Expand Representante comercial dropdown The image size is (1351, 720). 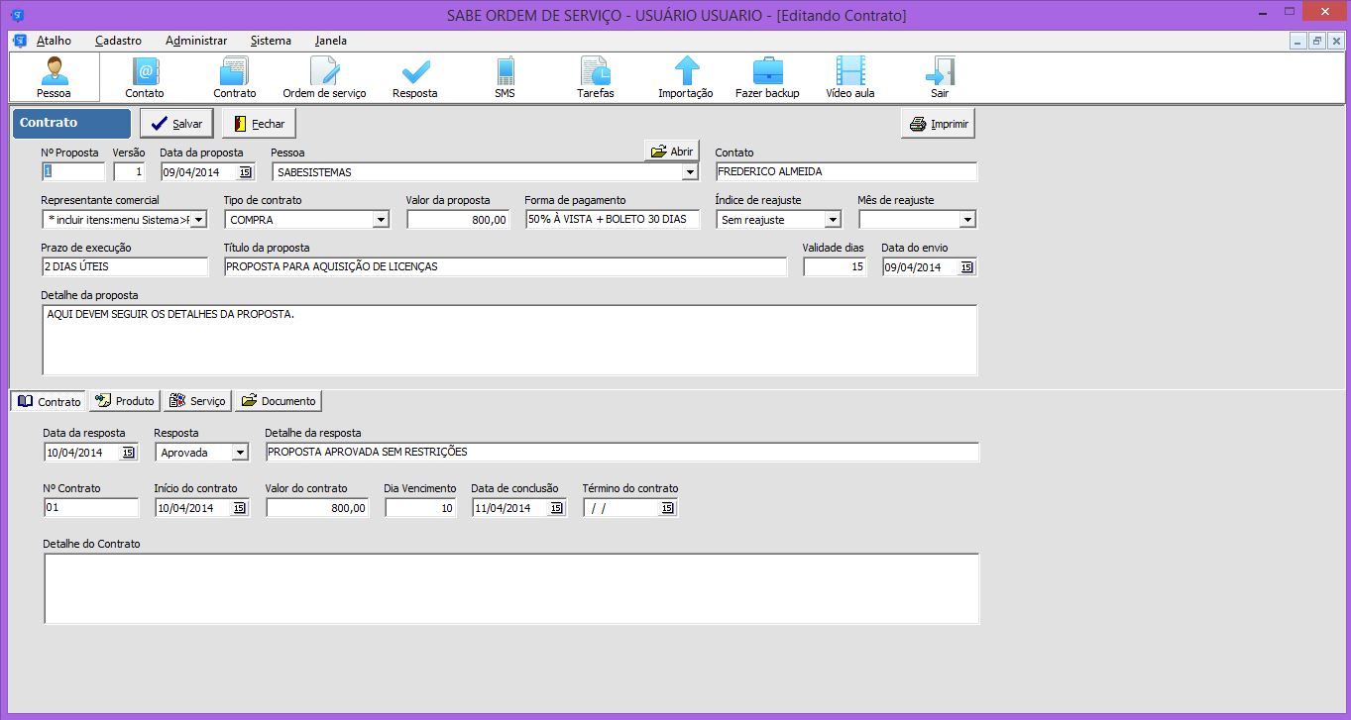click(198, 220)
